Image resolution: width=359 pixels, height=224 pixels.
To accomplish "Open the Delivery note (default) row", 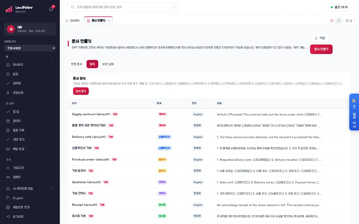I will click(209, 137).
